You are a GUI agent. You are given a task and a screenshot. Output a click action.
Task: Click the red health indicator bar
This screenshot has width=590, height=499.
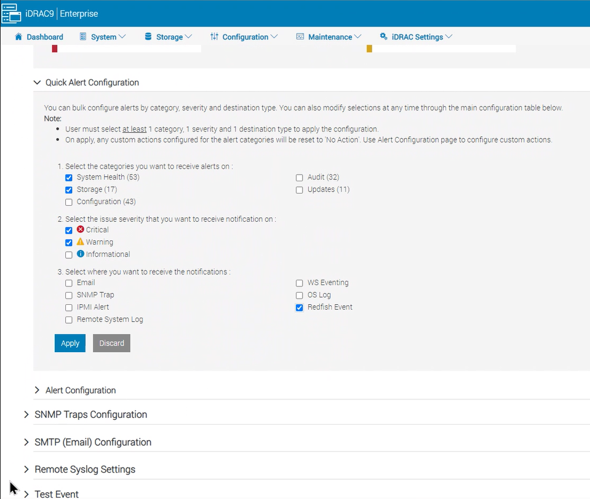tap(54, 49)
